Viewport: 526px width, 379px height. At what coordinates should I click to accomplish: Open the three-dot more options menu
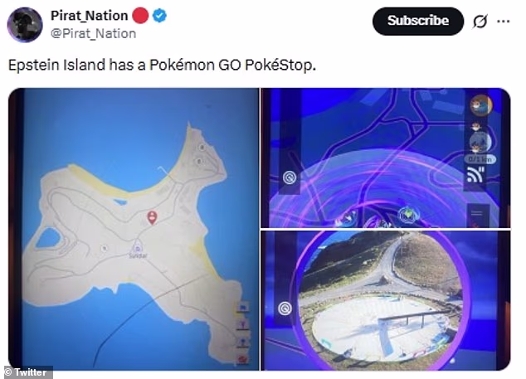click(503, 22)
